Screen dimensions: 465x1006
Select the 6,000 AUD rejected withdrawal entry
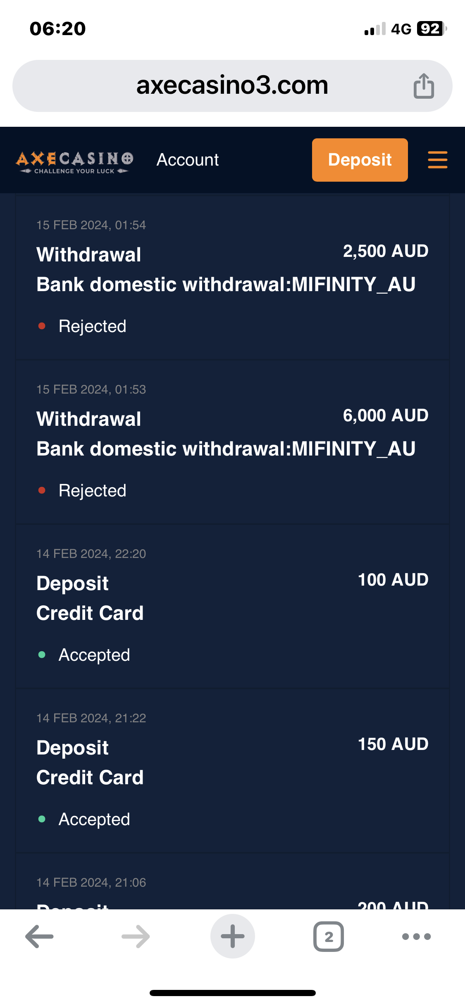232,441
